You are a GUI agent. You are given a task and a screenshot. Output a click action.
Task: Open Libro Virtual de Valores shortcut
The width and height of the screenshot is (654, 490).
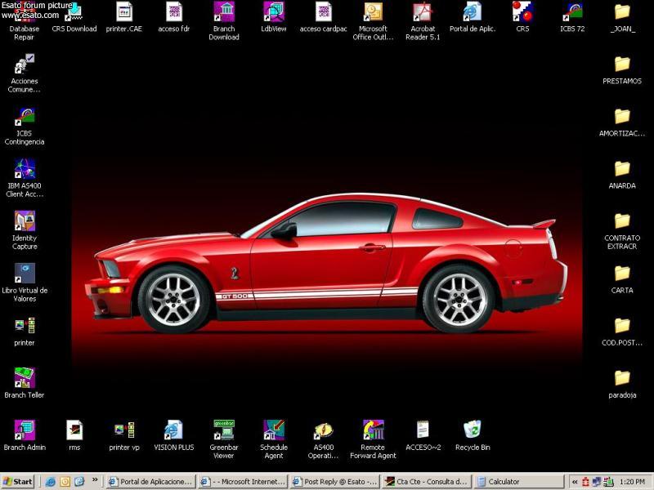click(x=25, y=283)
